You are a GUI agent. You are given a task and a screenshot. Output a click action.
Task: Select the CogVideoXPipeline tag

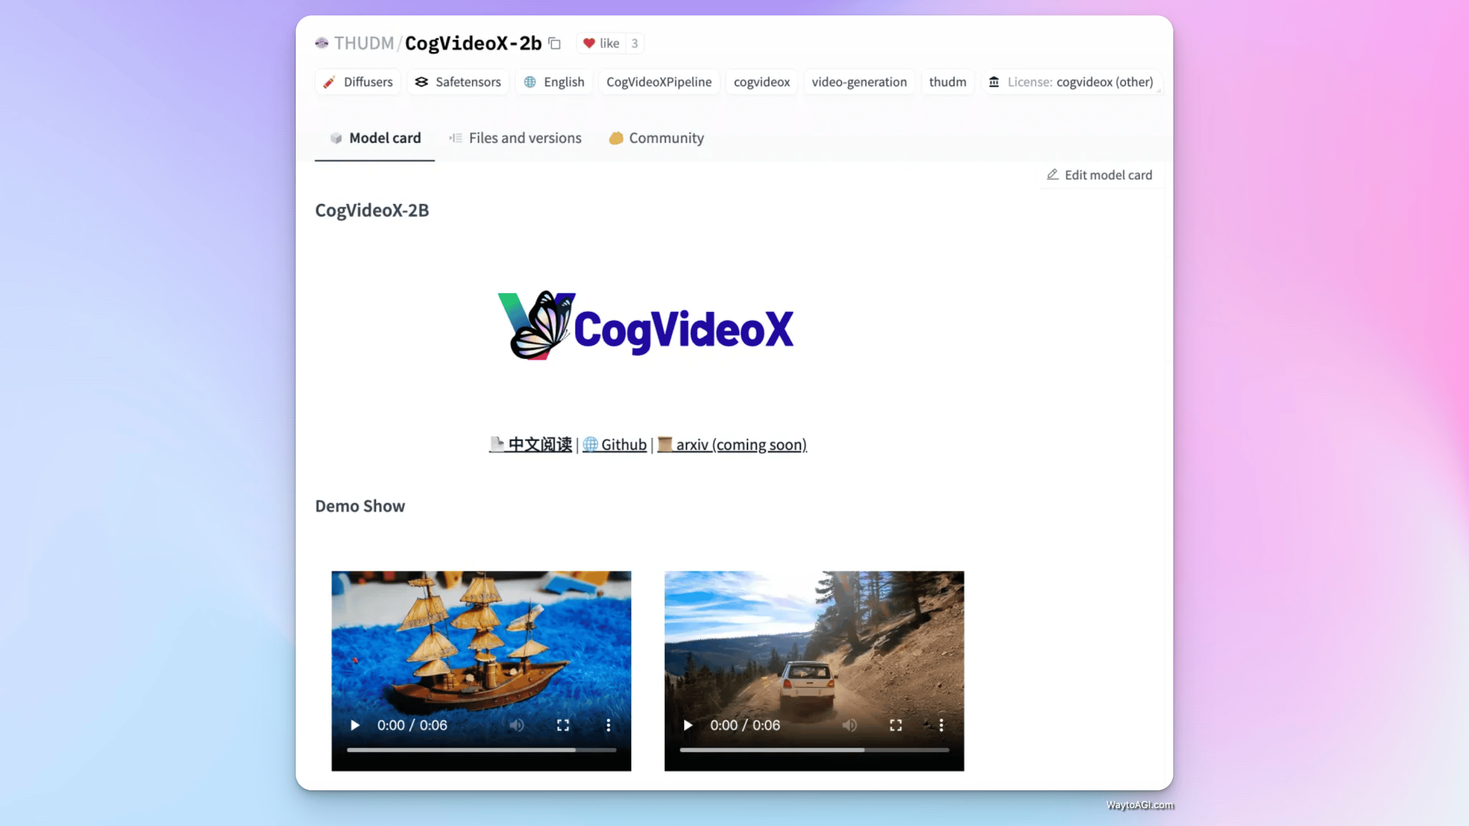(659, 82)
